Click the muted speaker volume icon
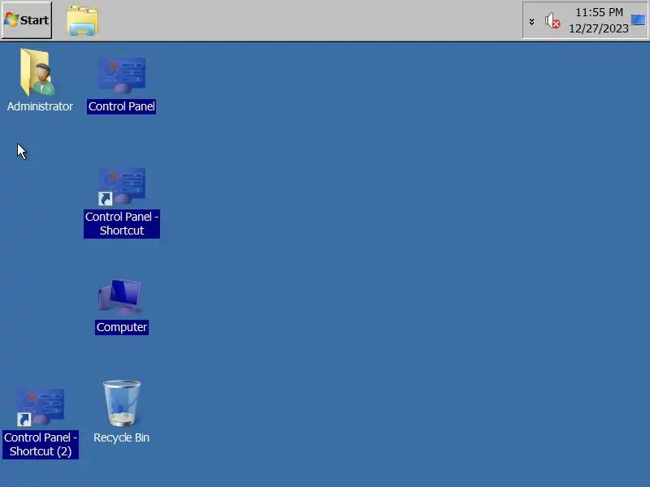This screenshot has width=650, height=487. point(552,21)
